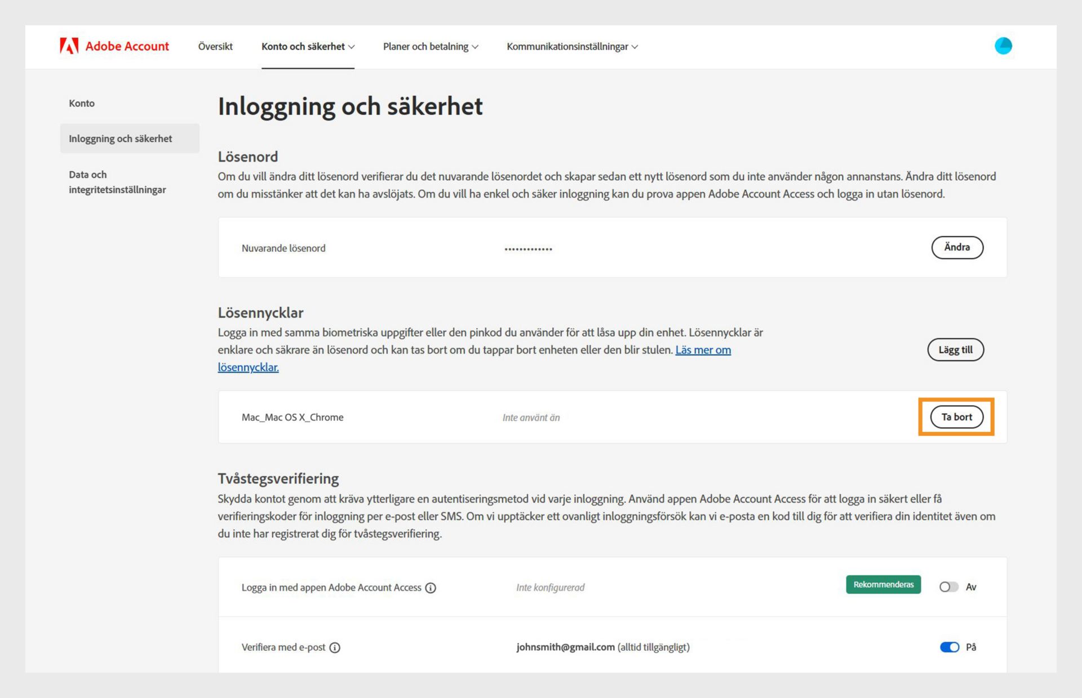Go to Översikt tab
Image resolution: width=1082 pixels, height=698 pixels.
[x=215, y=47]
